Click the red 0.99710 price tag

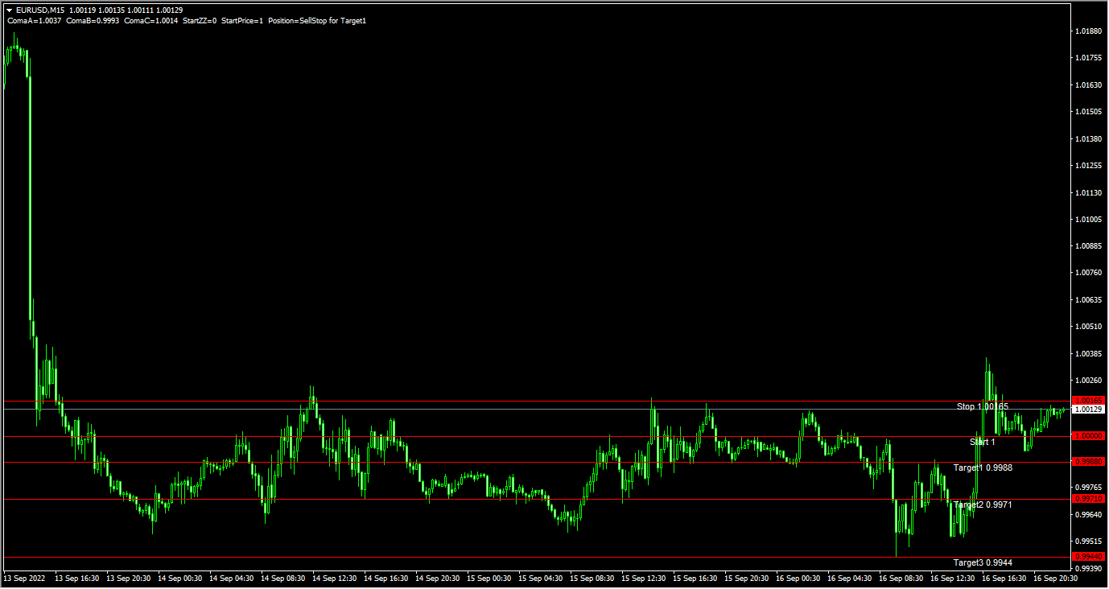click(1087, 498)
